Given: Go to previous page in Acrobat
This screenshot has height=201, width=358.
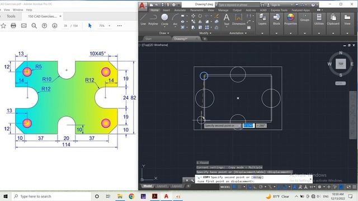Looking at the screenshot, I should (44, 26).
